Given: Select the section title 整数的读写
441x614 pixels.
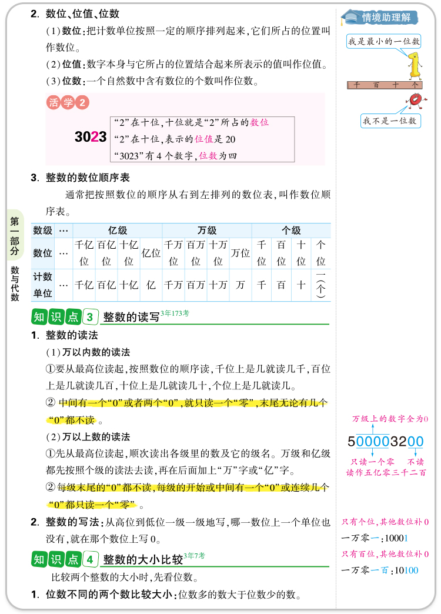Looking at the screenshot, I should click(x=131, y=317).
